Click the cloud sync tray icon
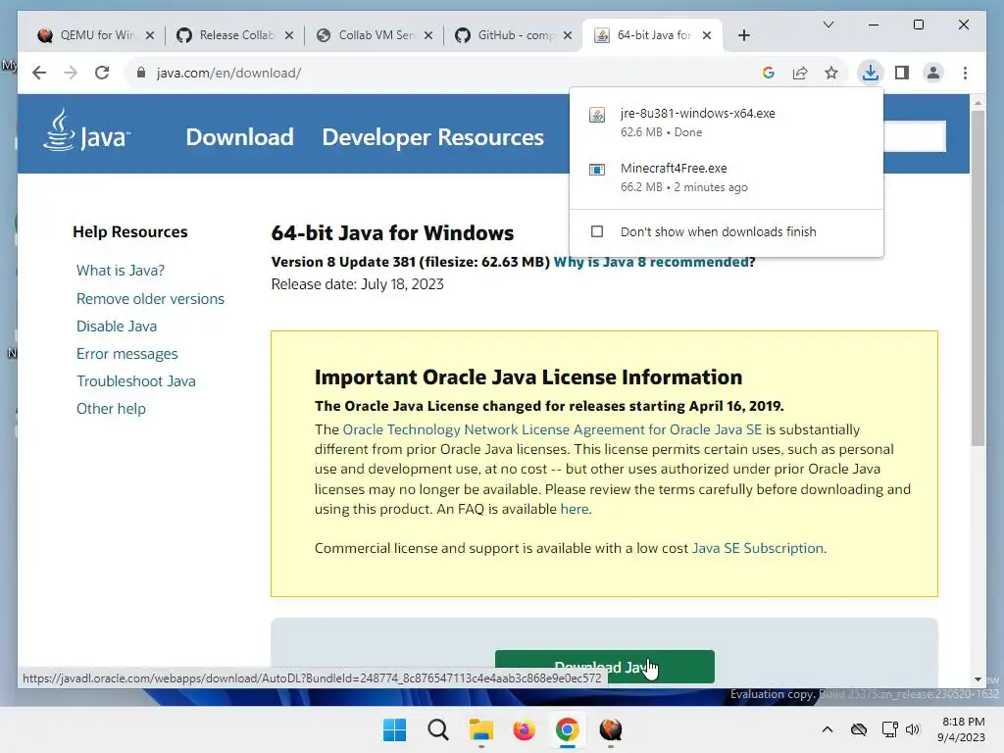 [859, 729]
